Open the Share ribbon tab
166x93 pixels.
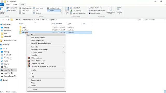click(x=15, y=4)
